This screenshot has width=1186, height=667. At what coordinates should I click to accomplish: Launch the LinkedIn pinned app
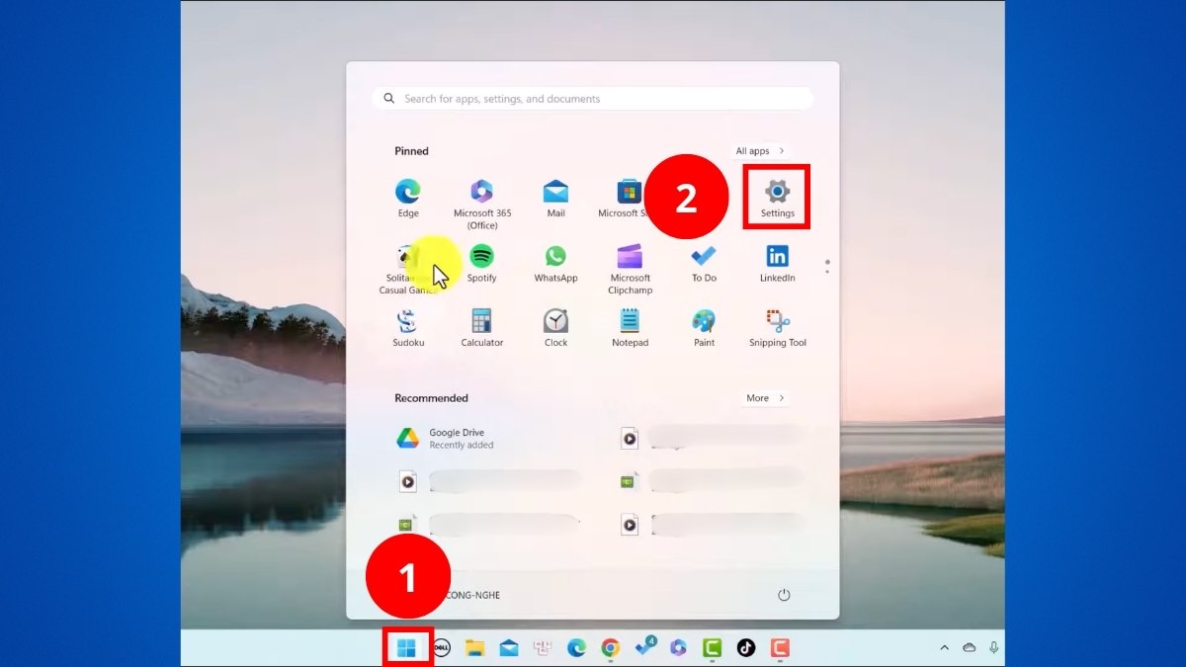(778, 264)
